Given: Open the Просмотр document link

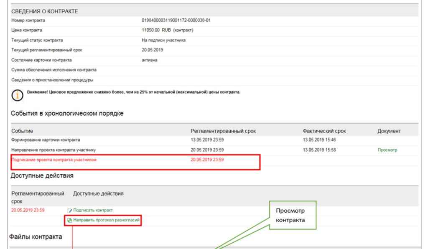Looking at the screenshot, I should (x=387, y=150).
